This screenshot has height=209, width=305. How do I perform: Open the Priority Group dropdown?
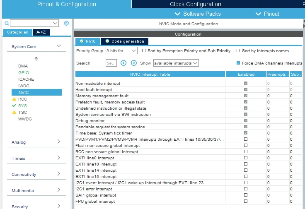121,50
